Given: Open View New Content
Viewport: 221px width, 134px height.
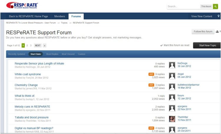Looking at the screenshot, I should pos(202,16).
